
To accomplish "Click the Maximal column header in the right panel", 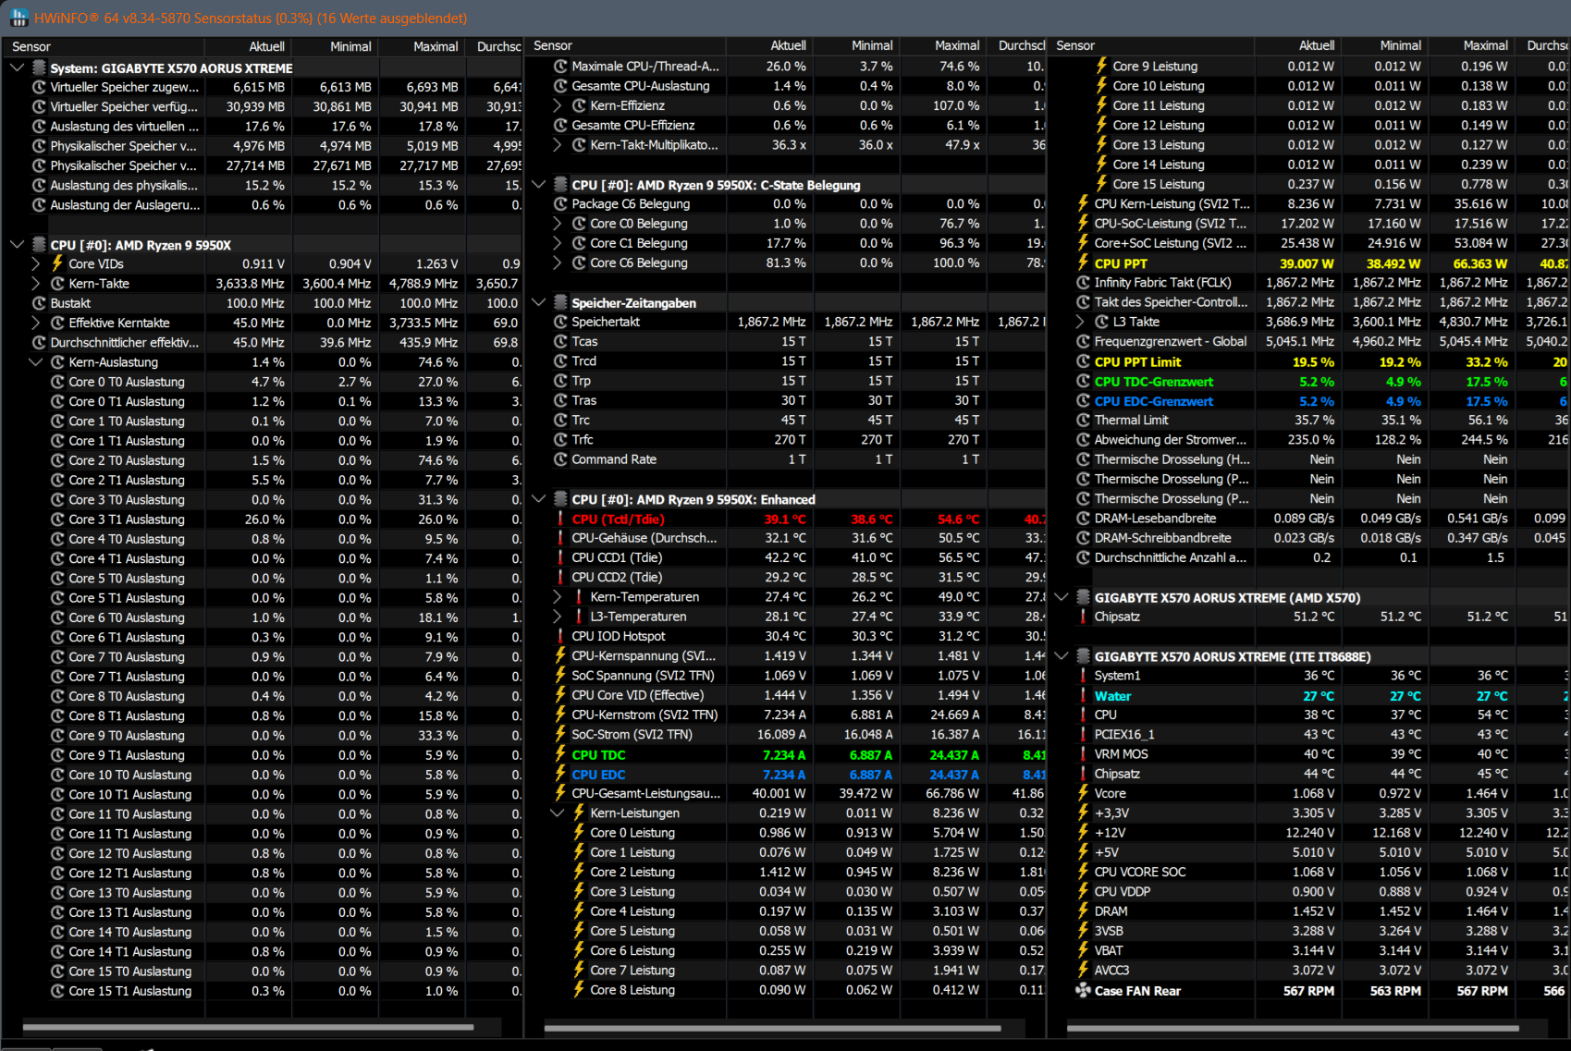I will [1471, 45].
